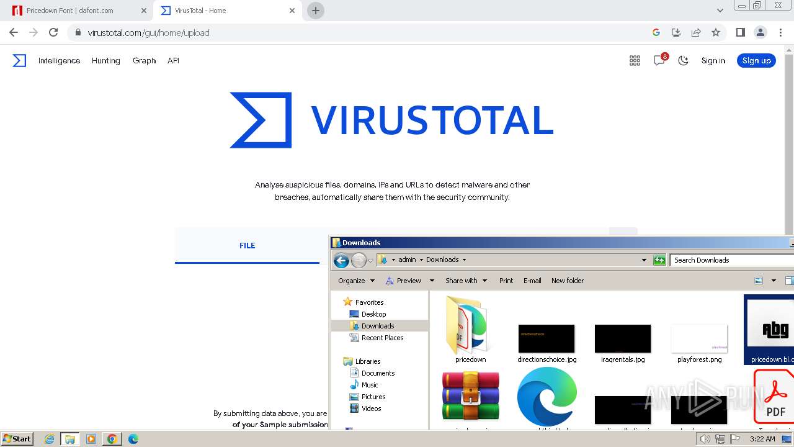Click the Search Downloads field
Viewport: 794px width, 447px height.
pyautogui.click(x=732, y=260)
